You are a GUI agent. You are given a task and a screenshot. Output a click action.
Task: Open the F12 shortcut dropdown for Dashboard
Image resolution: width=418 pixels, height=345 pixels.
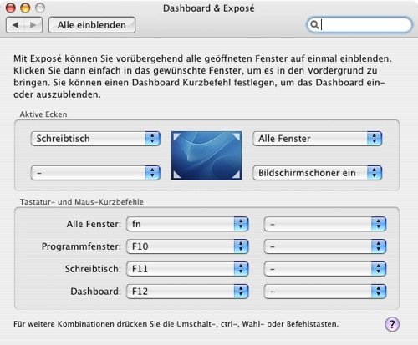(187, 292)
